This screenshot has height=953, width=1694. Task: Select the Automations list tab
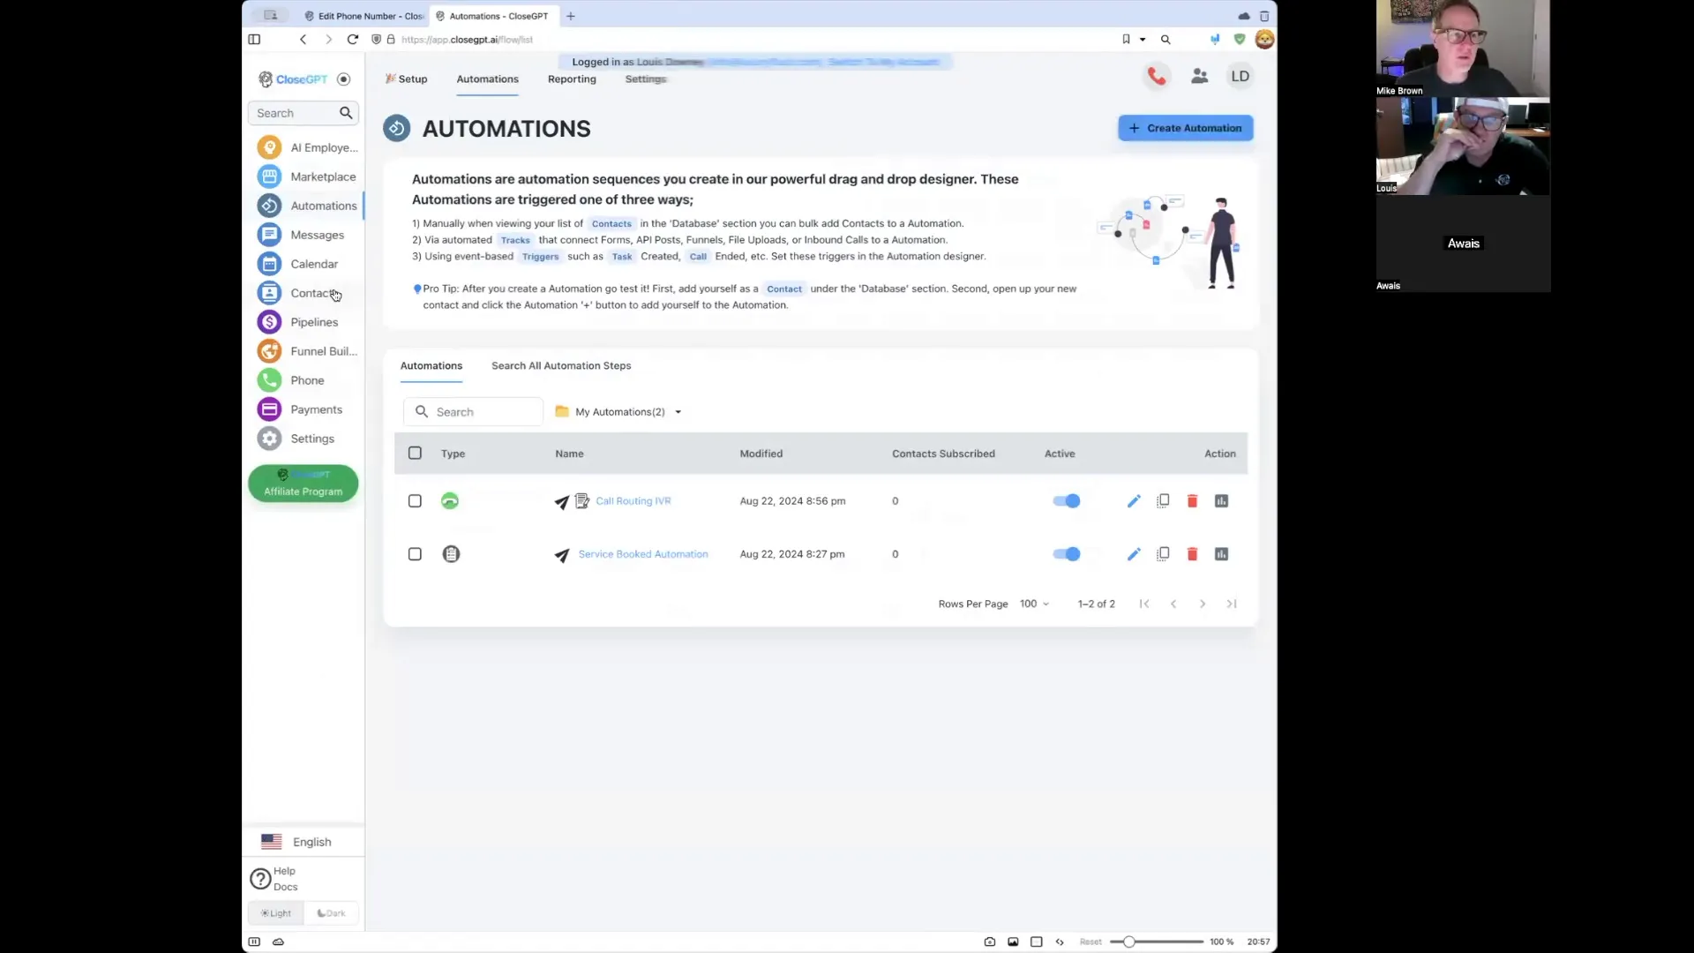pos(431,366)
